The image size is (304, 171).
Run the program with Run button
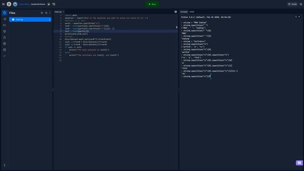tap(152, 4)
